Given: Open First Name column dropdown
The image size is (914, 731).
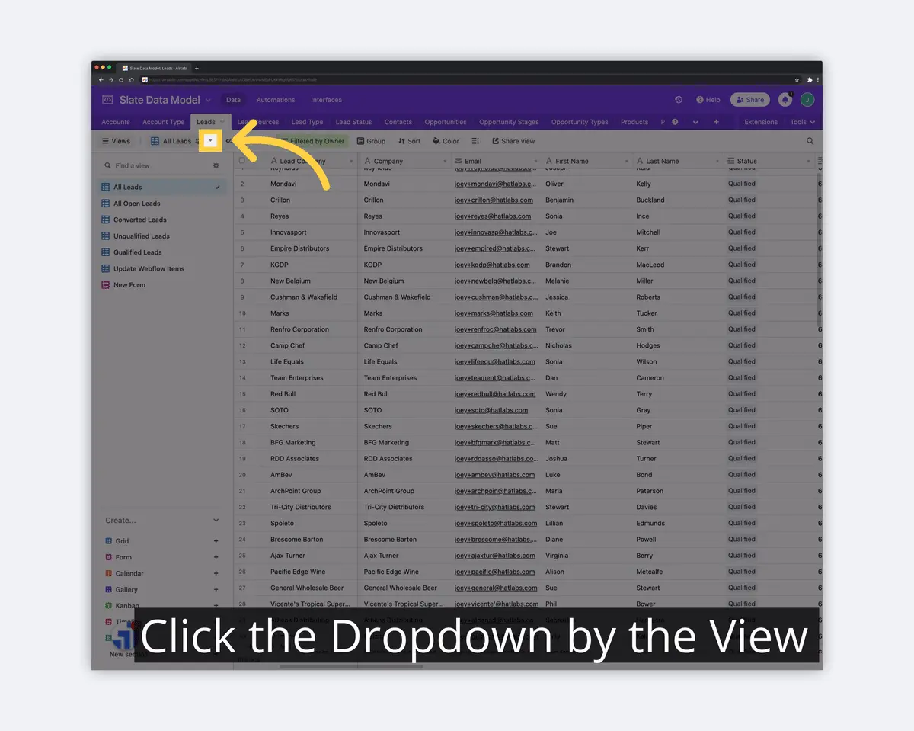Looking at the screenshot, I should [627, 162].
